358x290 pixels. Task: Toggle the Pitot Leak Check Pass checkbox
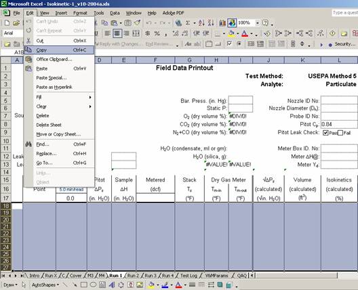click(x=325, y=133)
